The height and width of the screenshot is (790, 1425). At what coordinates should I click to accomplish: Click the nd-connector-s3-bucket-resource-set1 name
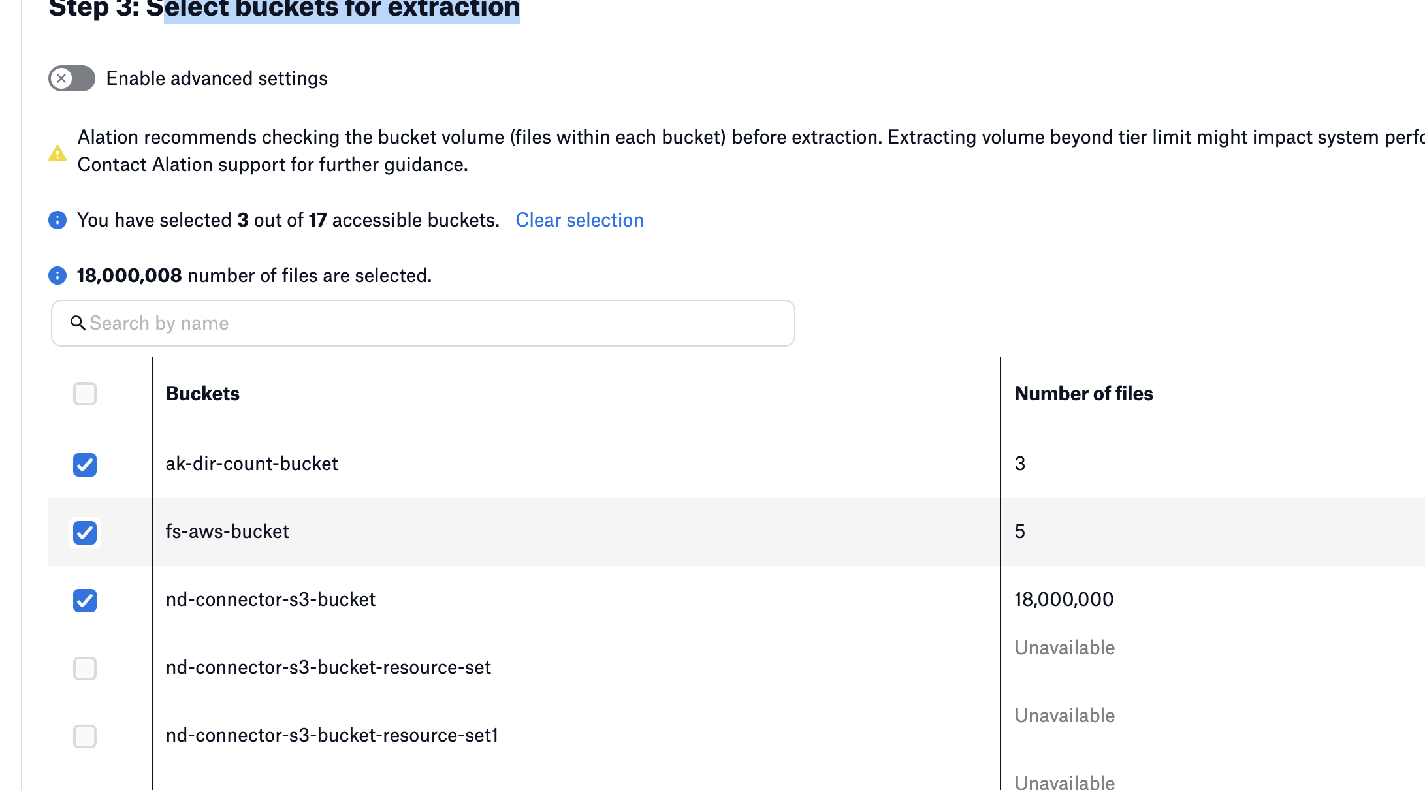(x=332, y=735)
